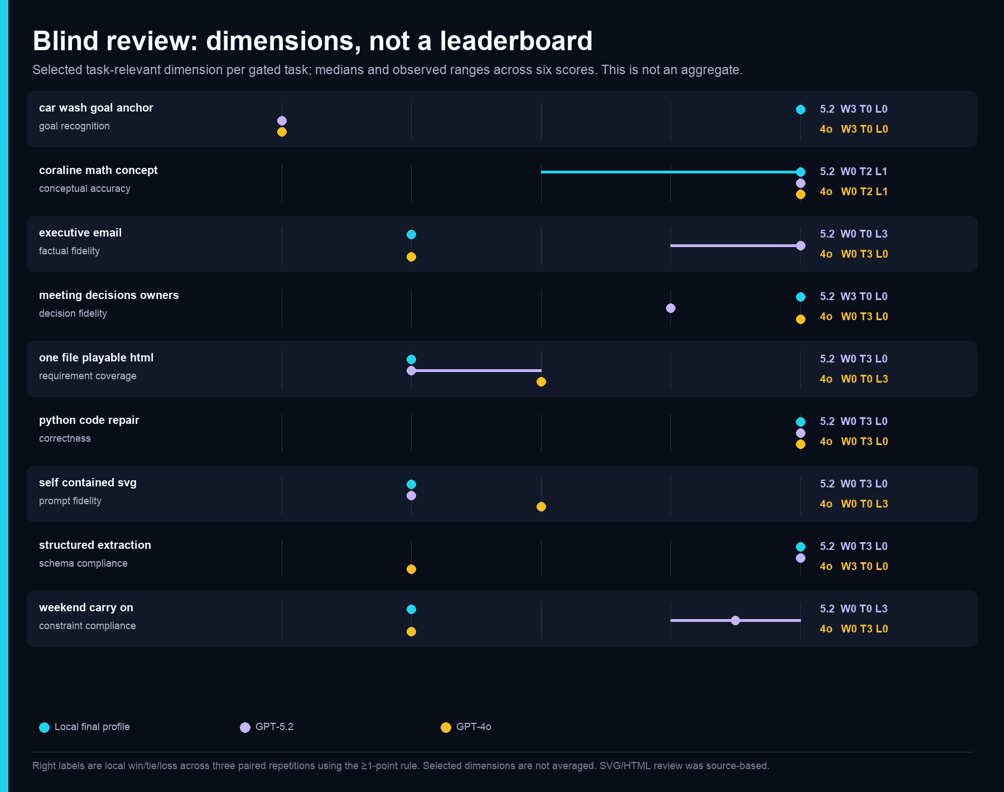Click the cyan Local dot in car wash row
This screenshot has width=1004, height=792.
click(x=800, y=109)
